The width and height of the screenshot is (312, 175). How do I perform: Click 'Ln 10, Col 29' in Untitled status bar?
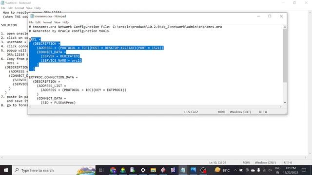point(218,162)
